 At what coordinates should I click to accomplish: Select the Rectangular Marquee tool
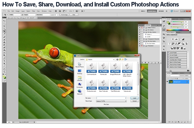4,23
